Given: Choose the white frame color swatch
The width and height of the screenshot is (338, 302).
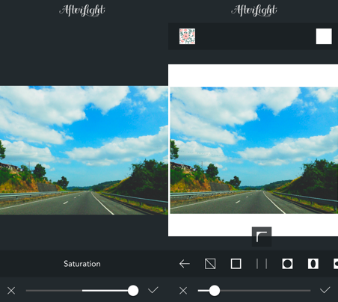Looking at the screenshot, I should (324, 37).
